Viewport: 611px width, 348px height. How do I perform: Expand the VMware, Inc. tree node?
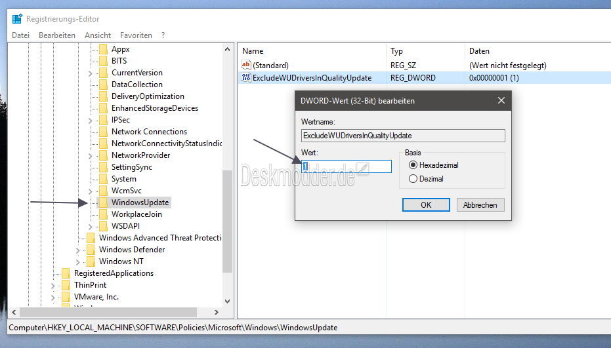(x=53, y=298)
